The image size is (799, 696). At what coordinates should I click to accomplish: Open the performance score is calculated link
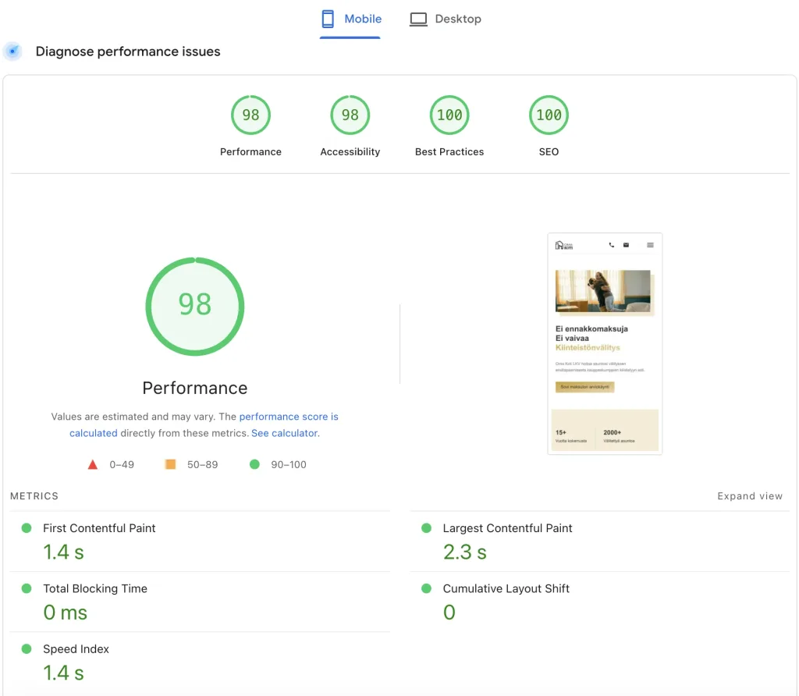[x=289, y=416]
